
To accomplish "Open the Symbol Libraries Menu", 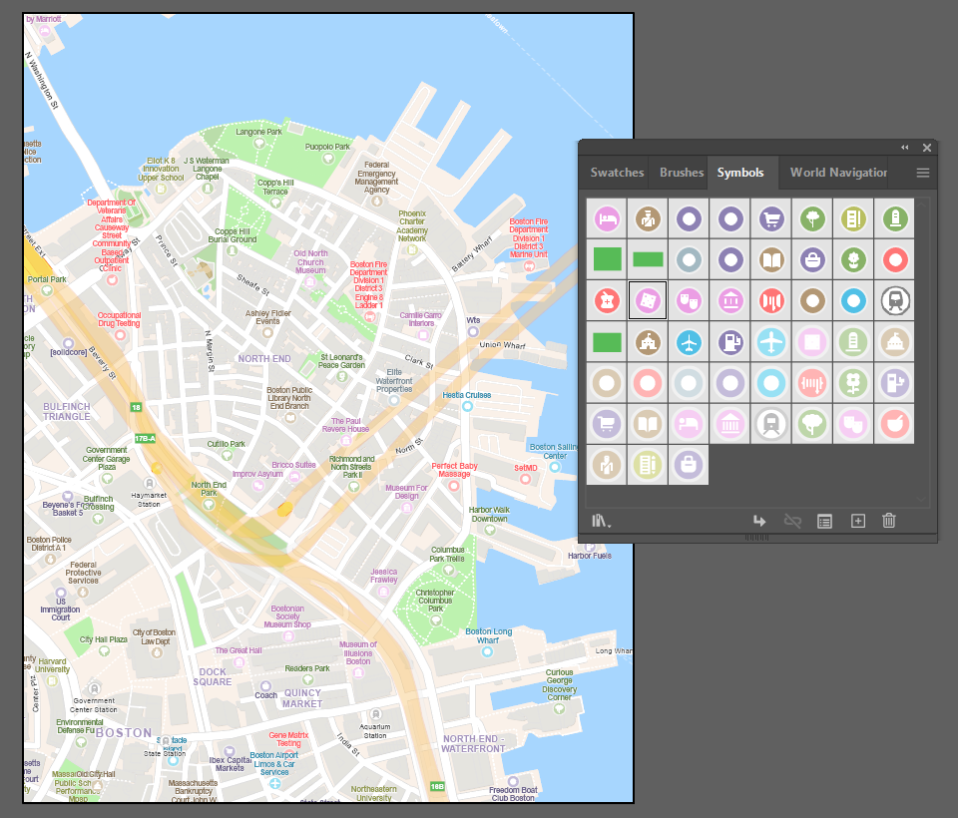I will click(x=598, y=520).
